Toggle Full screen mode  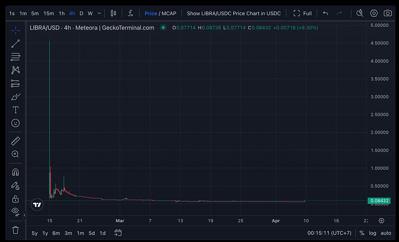[302, 13]
